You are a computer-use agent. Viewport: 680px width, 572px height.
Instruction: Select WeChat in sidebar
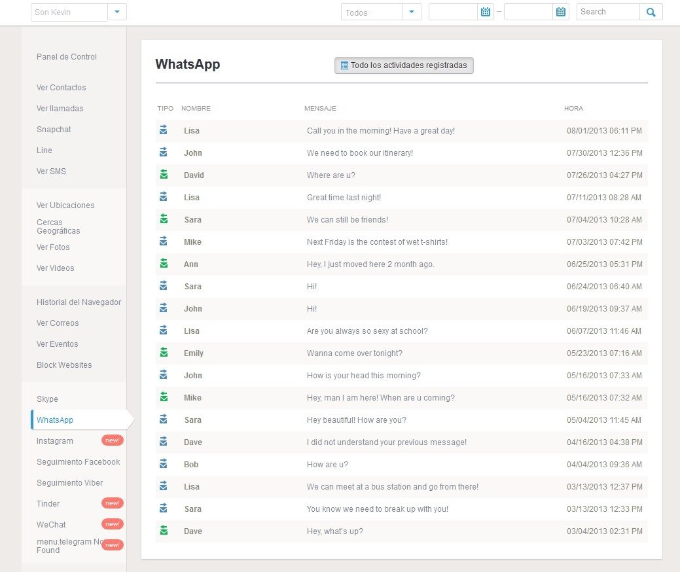[51, 525]
